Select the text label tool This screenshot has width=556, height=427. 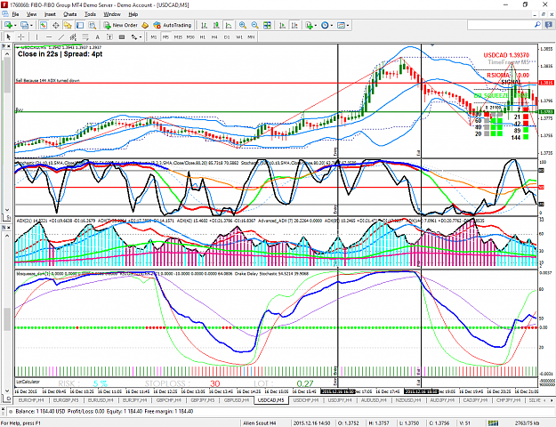(109, 36)
